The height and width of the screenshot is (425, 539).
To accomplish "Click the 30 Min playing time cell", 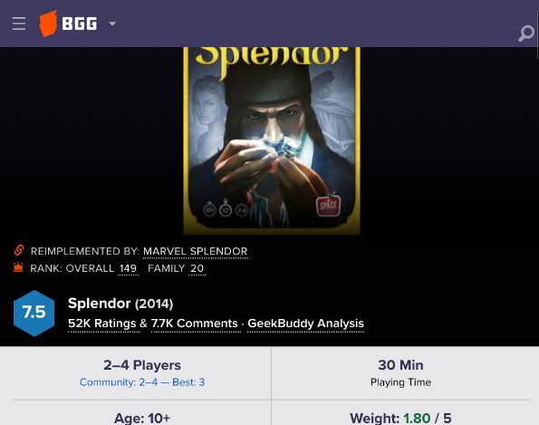I will [x=400, y=372].
